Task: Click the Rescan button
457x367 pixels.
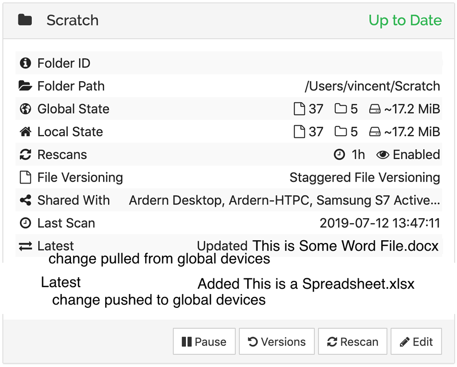Action: pyautogui.click(x=352, y=342)
